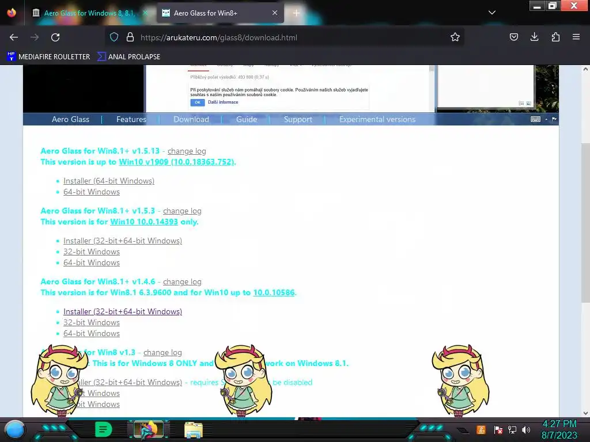This screenshot has width=590, height=442.
Task: Show site security padlock details
Action: click(130, 37)
